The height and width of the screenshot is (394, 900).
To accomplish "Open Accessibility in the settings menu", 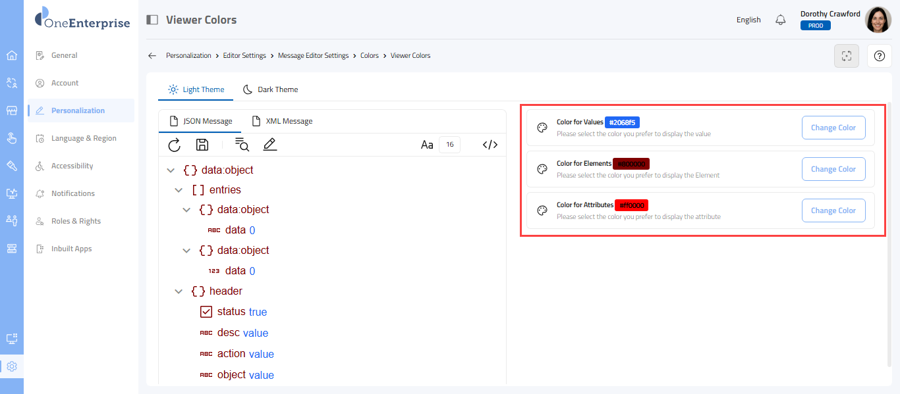I will [x=72, y=166].
